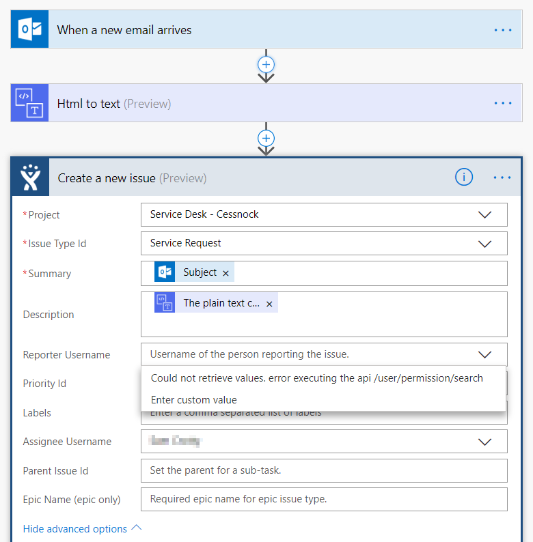Collapse advanced options with the up chevron

coord(137,528)
